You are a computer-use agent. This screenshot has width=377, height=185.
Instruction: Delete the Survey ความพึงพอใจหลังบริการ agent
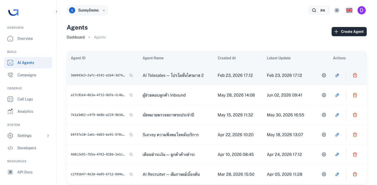[355, 135]
